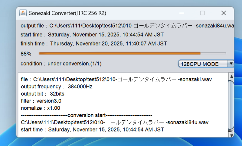Click the scrollbar up arrow in the log
Screen dimensions: 242x146
[x=231, y=76]
